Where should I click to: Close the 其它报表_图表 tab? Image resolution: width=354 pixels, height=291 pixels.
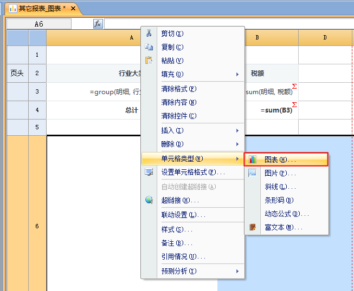pos(73,9)
